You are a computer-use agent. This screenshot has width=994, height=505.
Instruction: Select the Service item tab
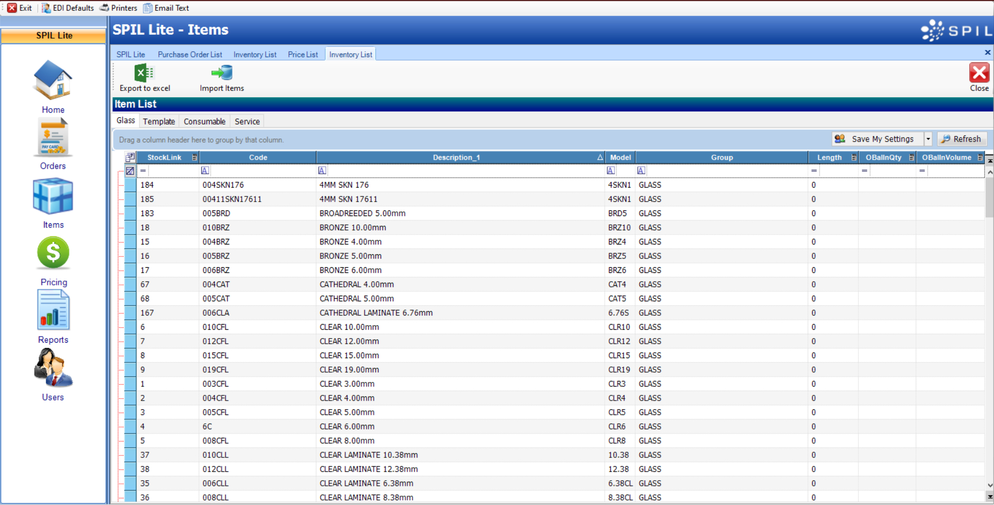coord(247,121)
